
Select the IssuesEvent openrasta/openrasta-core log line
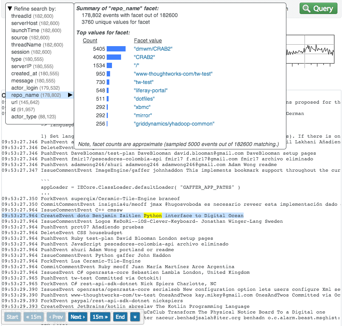click(171, 289)
